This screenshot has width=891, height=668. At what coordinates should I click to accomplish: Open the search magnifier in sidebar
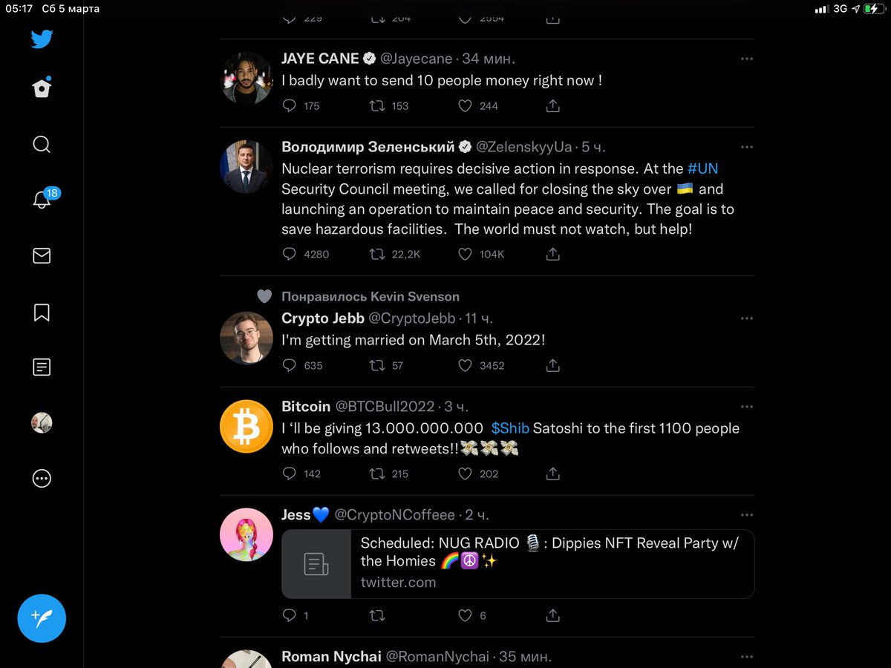(x=42, y=144)
